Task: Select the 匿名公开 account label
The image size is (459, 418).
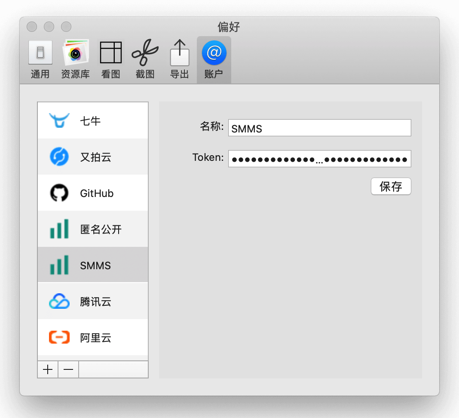Action: pos(101,229)
